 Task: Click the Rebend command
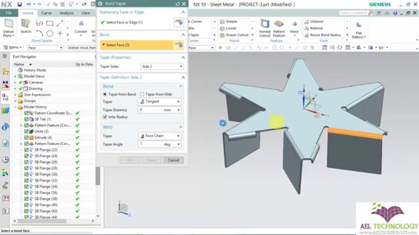[x=313, y=28]
